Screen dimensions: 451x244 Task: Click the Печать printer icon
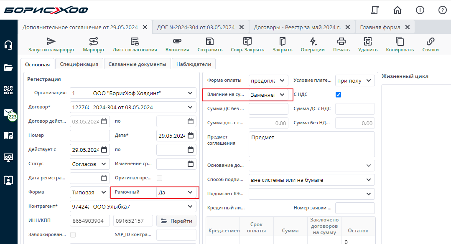(341, 41)
